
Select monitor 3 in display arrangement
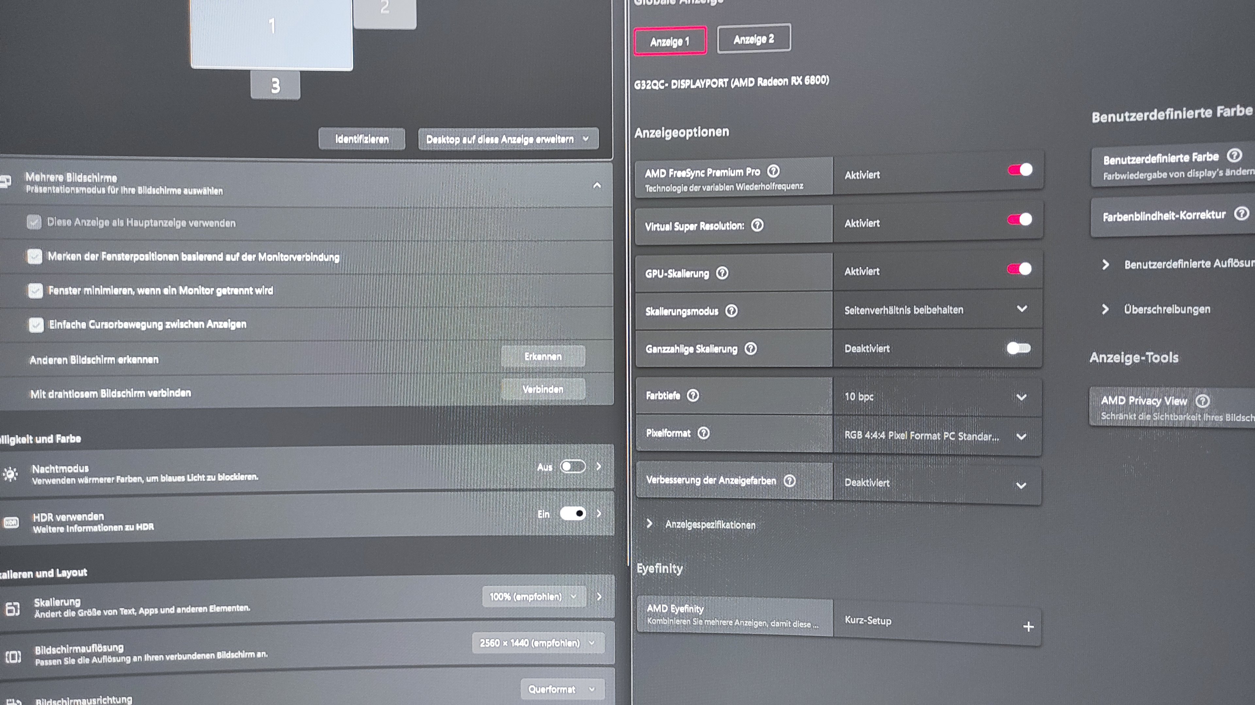(x=275, y=86)
